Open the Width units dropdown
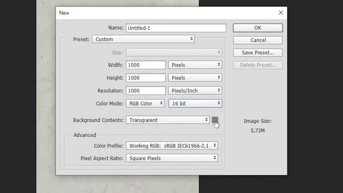The width and height of the screenshot is (343, 193). pyautogui.click(x=195, y=65)
